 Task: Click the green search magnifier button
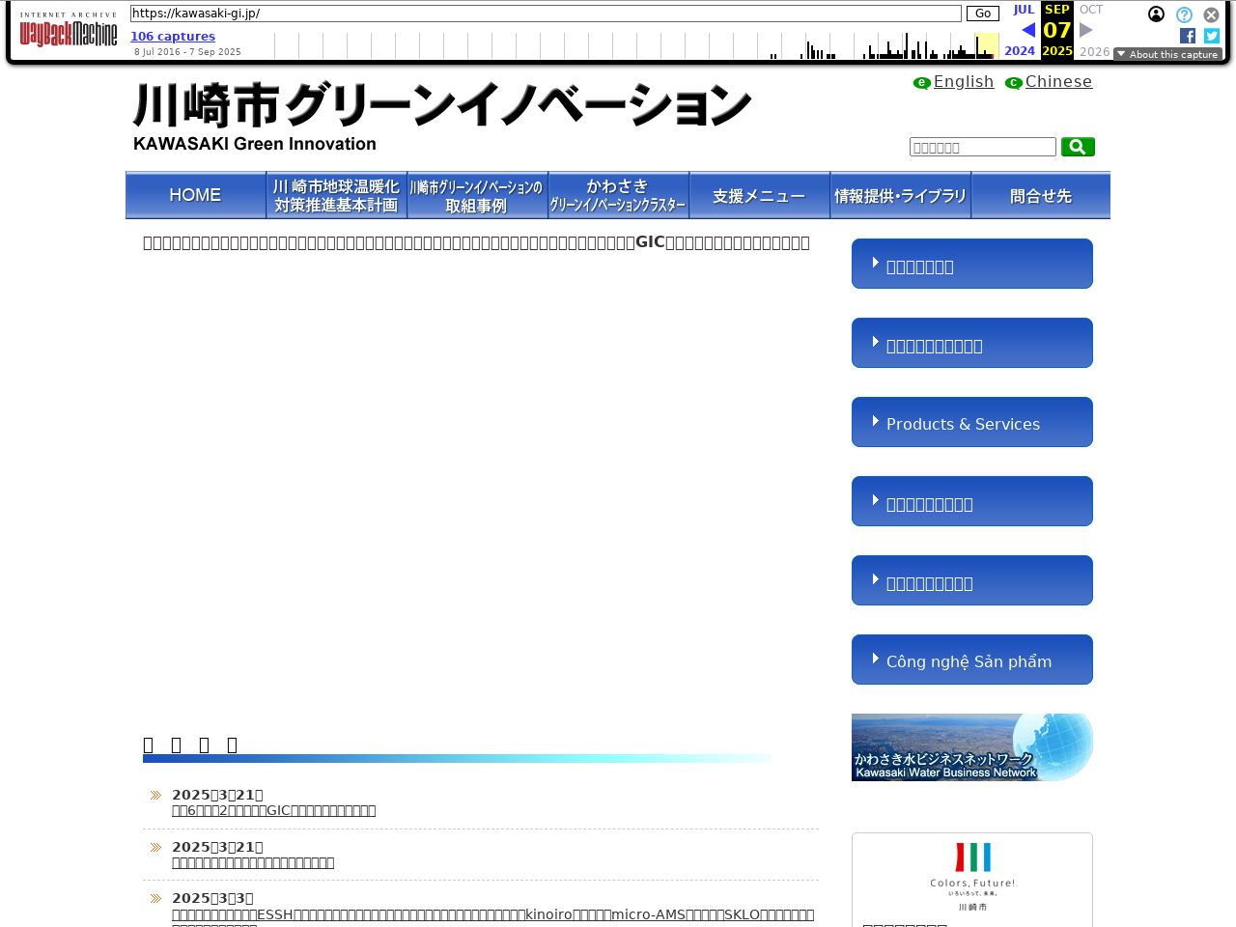[x=1078, y=147]
